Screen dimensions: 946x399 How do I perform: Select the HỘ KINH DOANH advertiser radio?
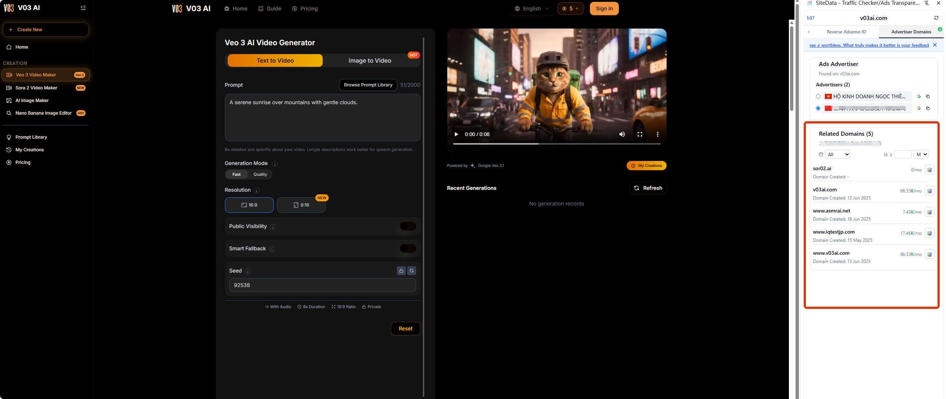tap(818, 96)
